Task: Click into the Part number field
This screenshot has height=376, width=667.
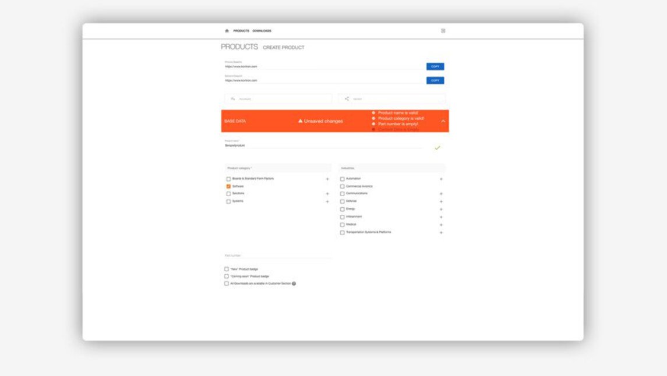Action: 278,256
